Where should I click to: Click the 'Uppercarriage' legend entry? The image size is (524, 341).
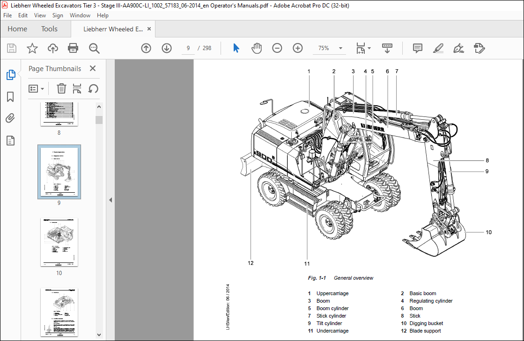332,293
